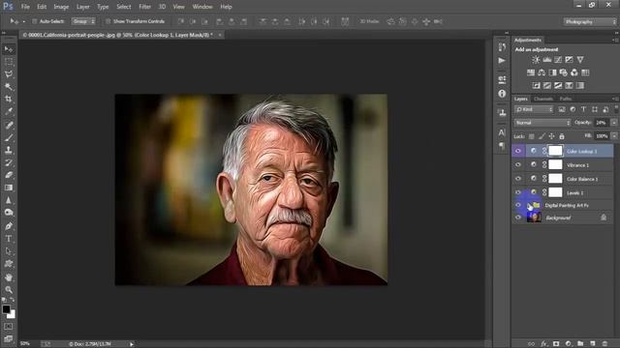
Task: Select the Lasso tool
Action: (x=9, y=74)
